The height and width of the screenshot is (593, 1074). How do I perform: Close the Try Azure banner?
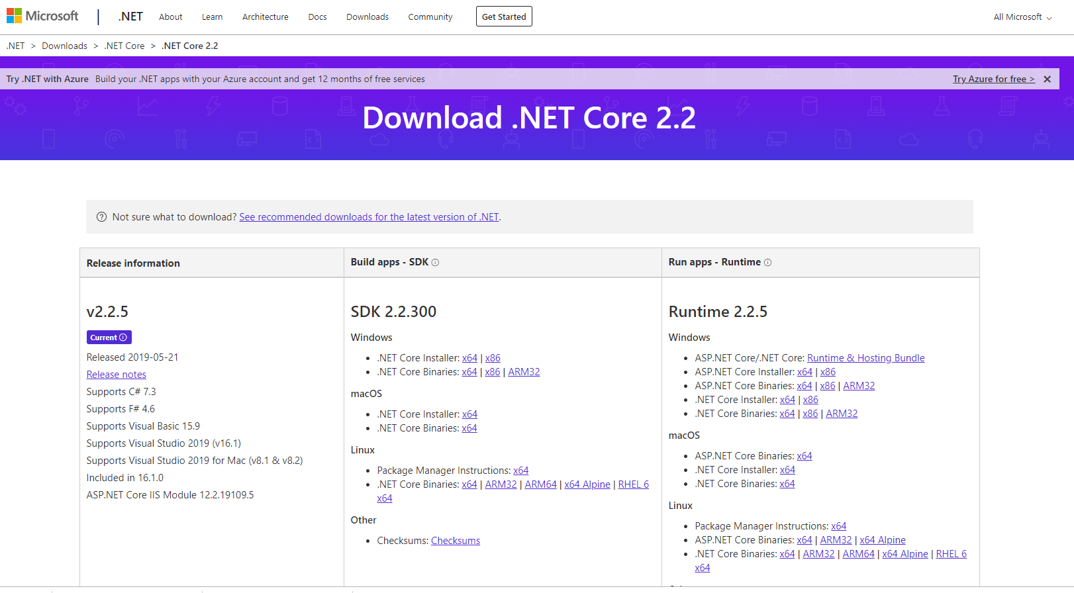pos(1047,79)
